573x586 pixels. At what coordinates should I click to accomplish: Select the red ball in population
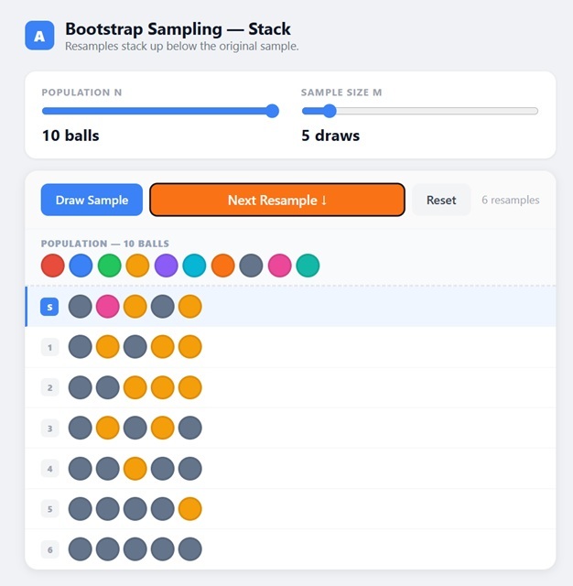tap(53, 266)
